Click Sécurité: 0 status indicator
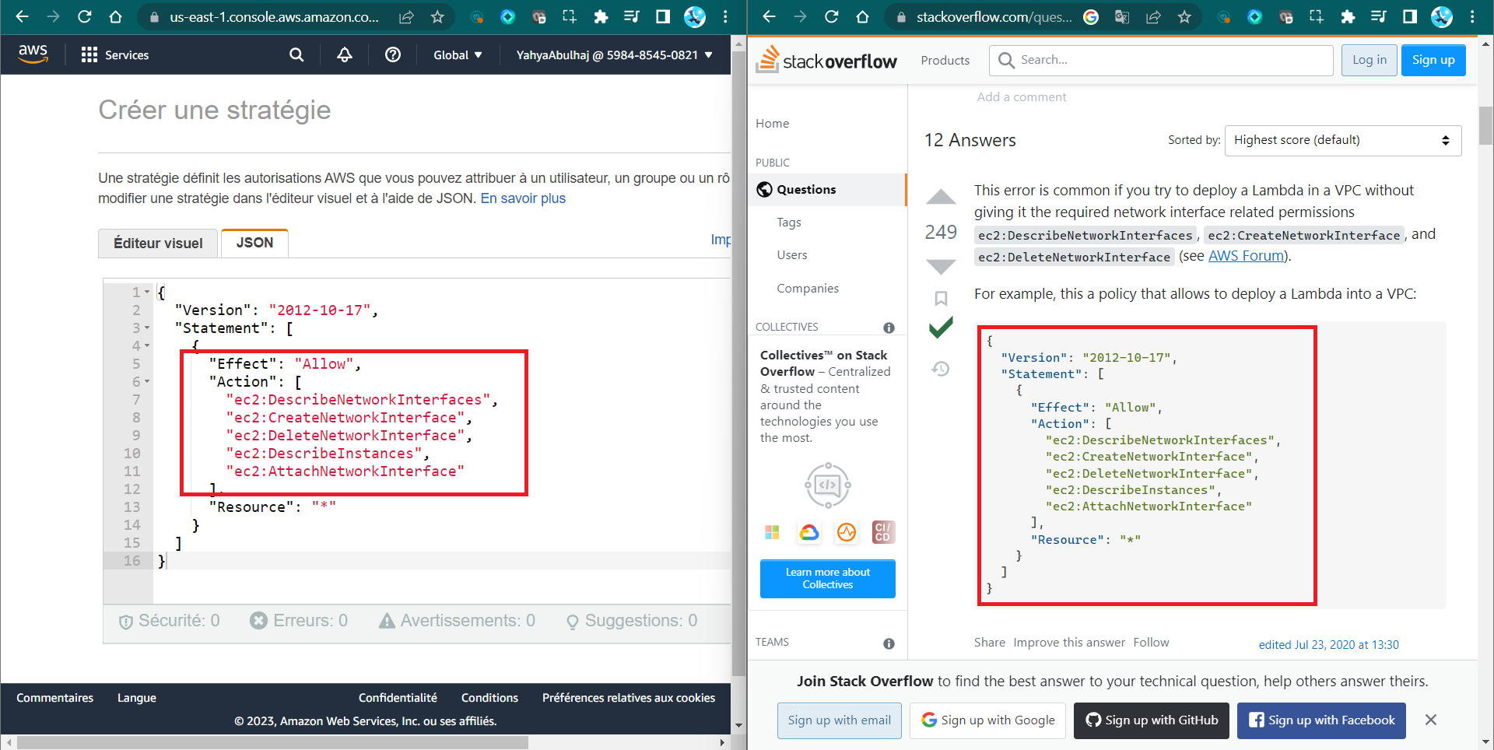The image size is (1494, 750). coord(170,621)
